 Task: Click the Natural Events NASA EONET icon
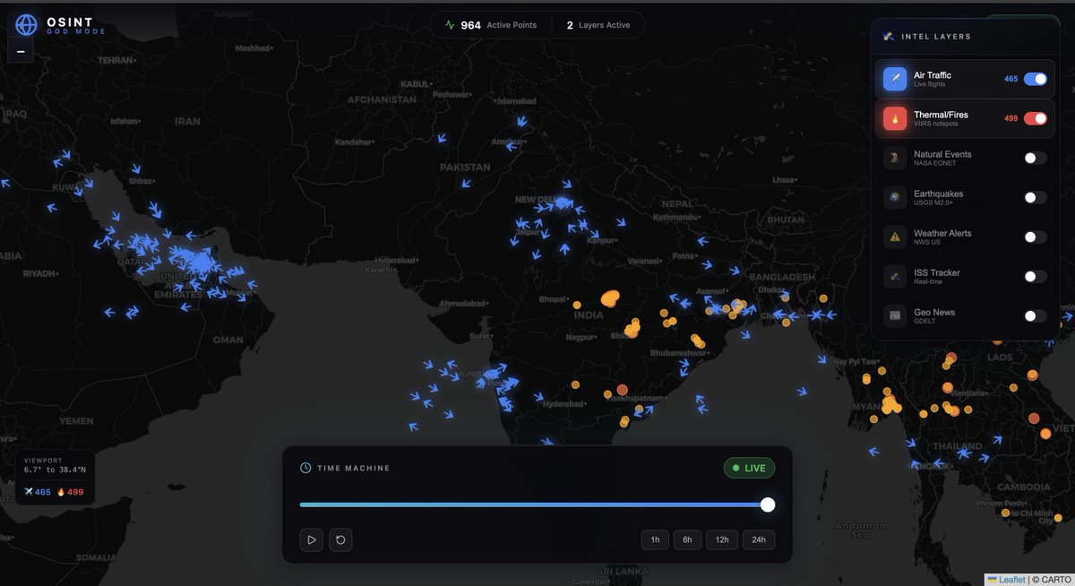point(894,157)
